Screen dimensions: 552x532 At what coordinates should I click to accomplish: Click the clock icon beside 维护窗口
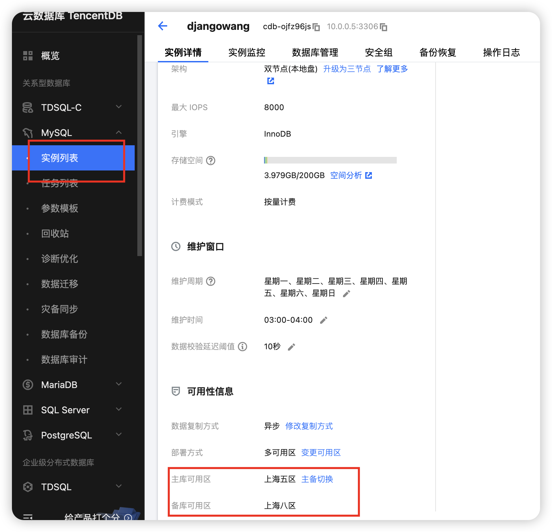point(176,246)
